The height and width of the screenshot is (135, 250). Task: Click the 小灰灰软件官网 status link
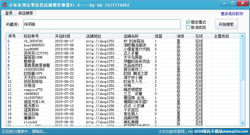(175, 132)
